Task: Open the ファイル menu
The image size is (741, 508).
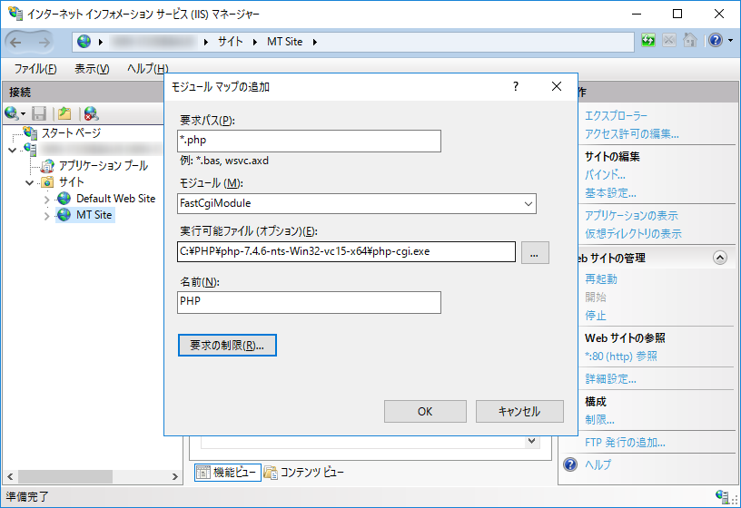Action: pyautogui.click(x=36, y=69)
